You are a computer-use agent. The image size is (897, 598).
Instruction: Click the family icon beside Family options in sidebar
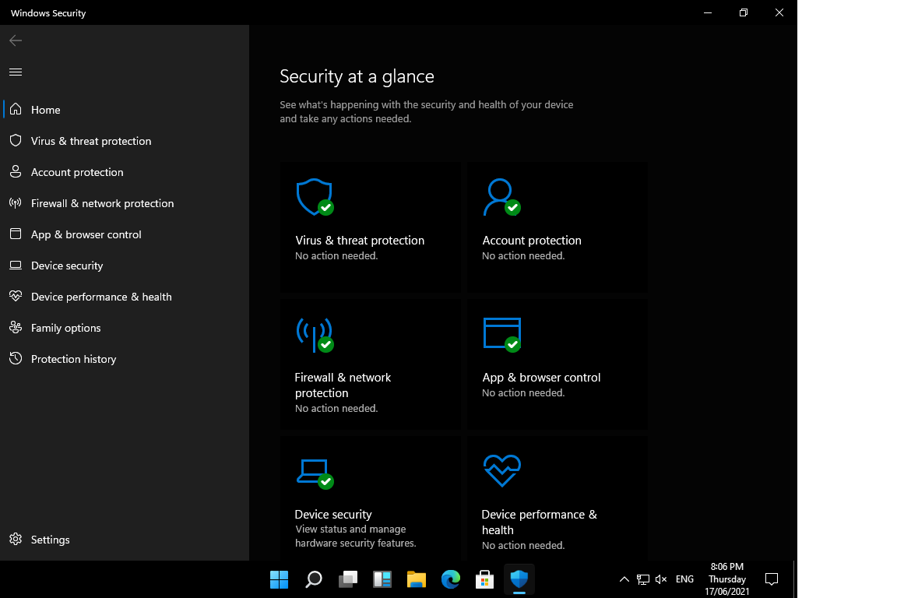pos(16,327)
